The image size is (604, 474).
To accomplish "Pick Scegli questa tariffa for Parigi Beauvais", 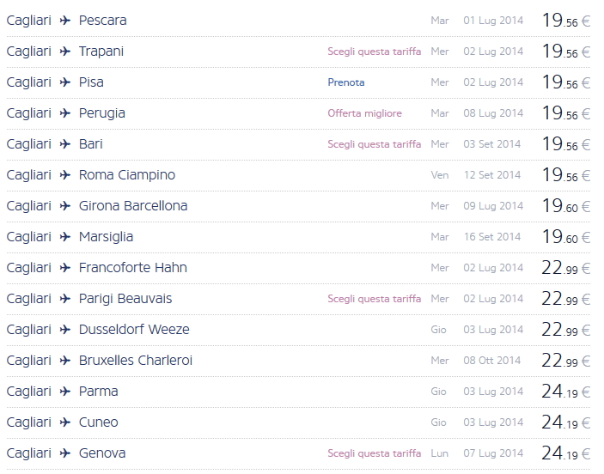I will [374, 299].
